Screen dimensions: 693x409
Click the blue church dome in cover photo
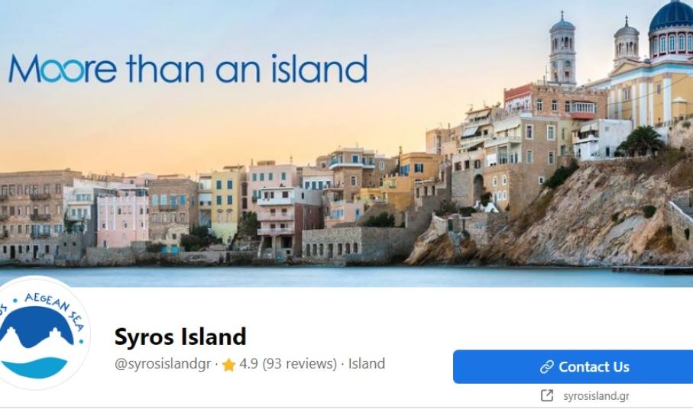click(671, 18)
